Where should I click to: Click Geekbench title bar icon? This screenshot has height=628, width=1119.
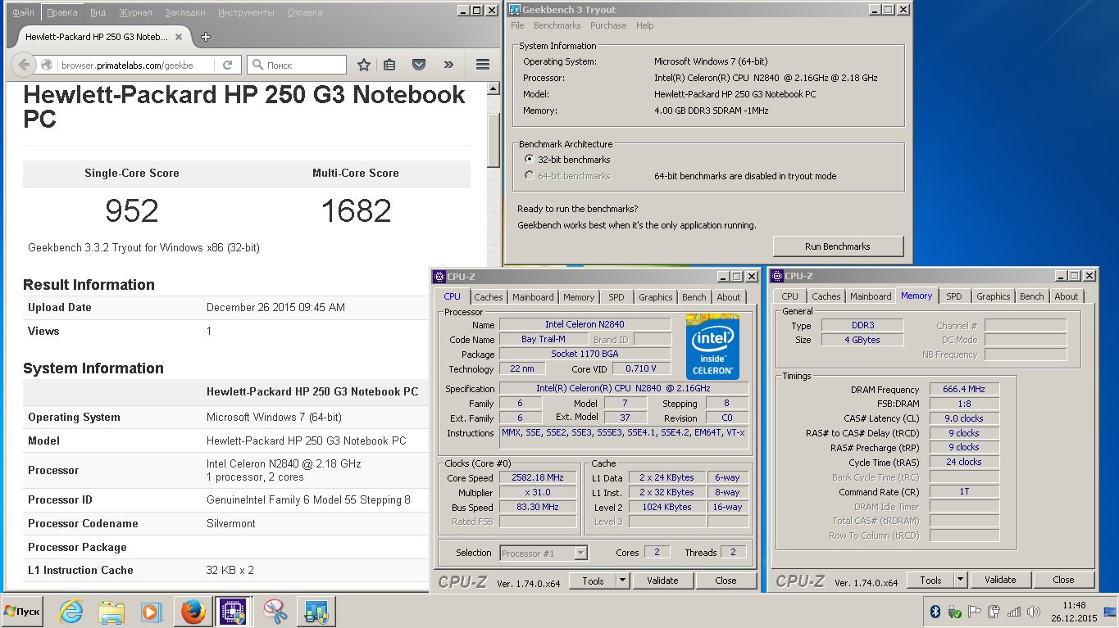point(514,10)
